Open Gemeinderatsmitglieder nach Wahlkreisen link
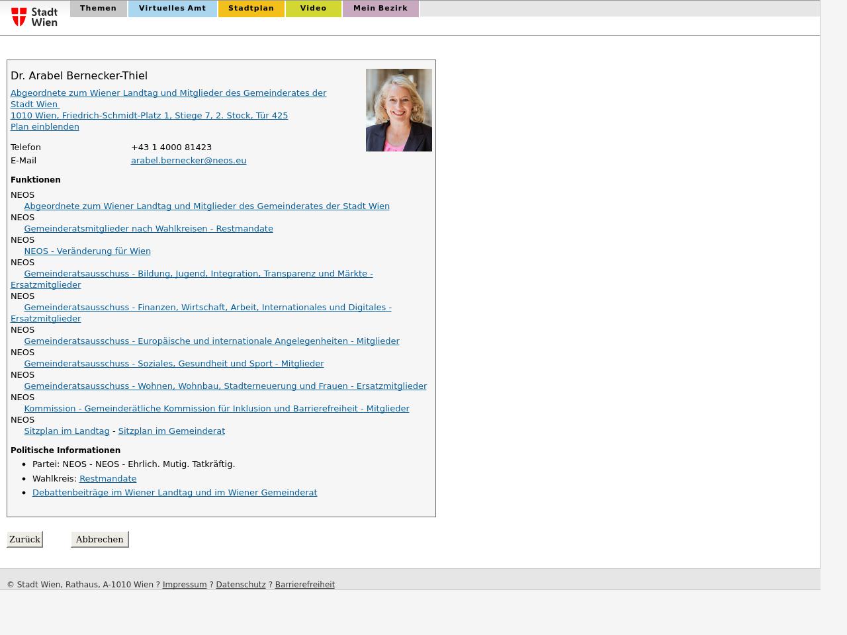 (148, 228)
